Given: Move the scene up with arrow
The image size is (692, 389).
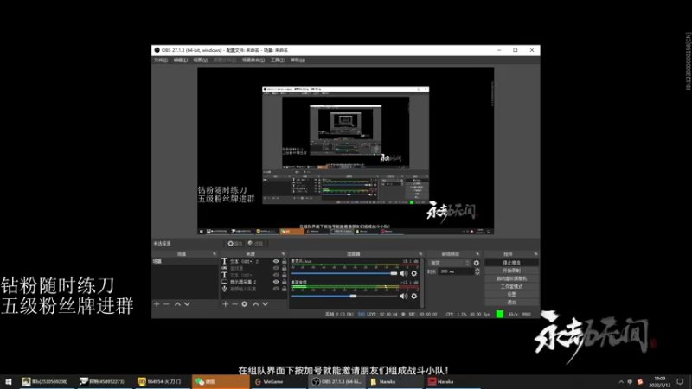Looking at the screenshot, I should 177,304.
